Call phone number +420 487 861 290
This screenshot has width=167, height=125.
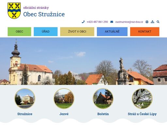click(97, 22)
